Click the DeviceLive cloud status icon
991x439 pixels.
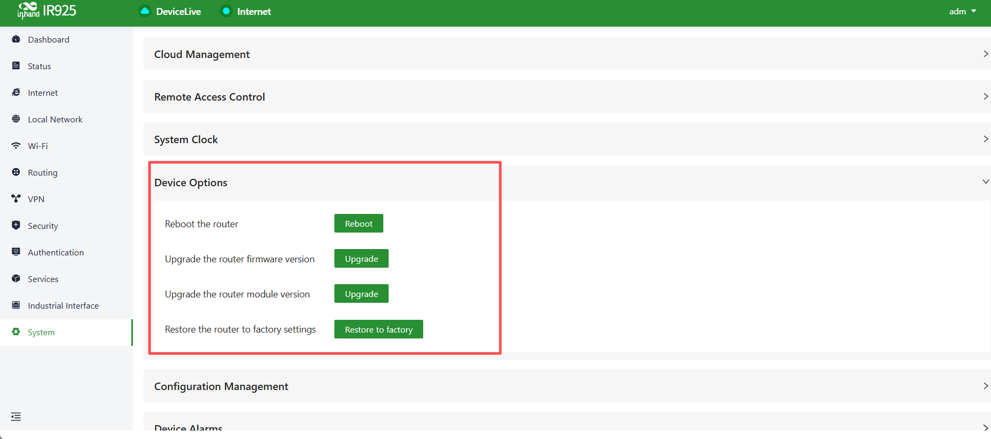145,11
